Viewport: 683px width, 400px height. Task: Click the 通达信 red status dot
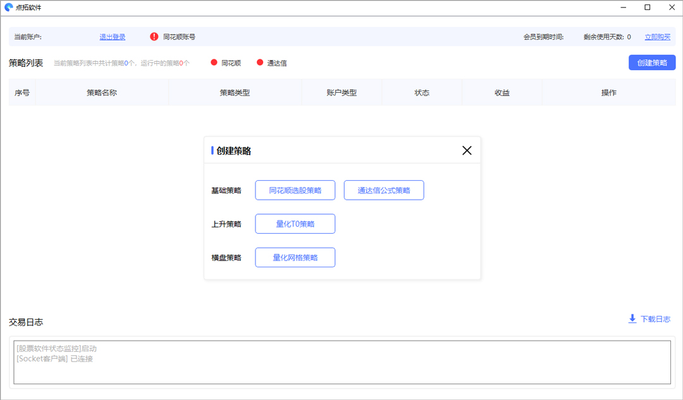[260, 63]
